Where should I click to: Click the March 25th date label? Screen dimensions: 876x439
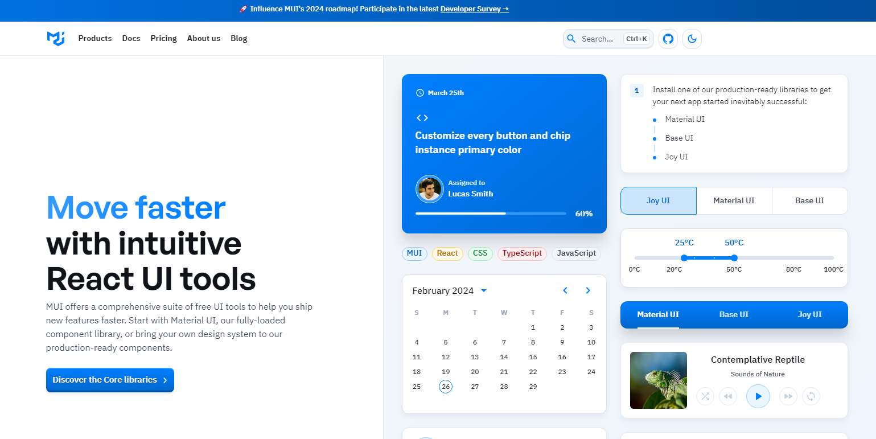(446, 93)
